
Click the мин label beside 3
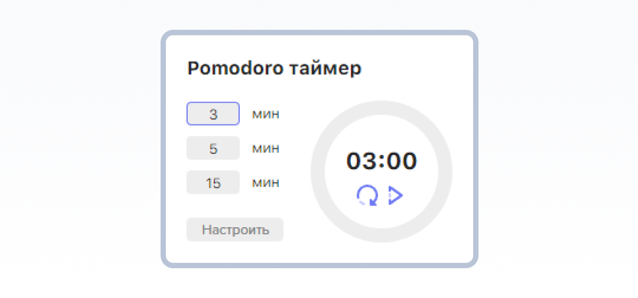pos(265,114)
